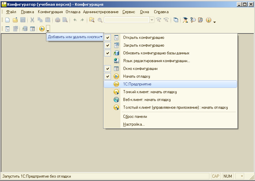Click the Copy toolbar icon
The height and width of the screenshot is (181, 255).
40,20
